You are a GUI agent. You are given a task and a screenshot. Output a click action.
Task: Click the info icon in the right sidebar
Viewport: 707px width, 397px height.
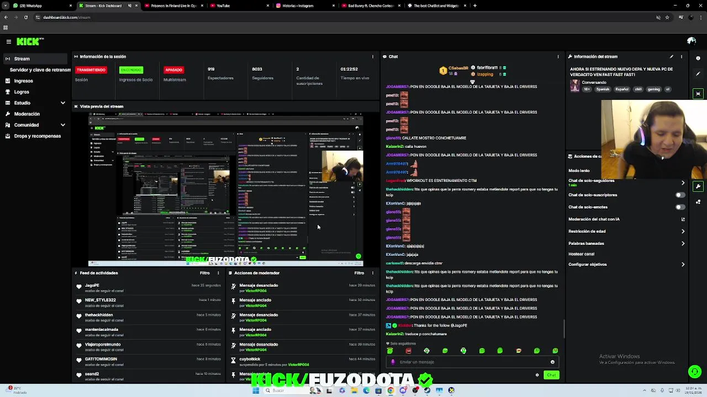coord(698,58)
